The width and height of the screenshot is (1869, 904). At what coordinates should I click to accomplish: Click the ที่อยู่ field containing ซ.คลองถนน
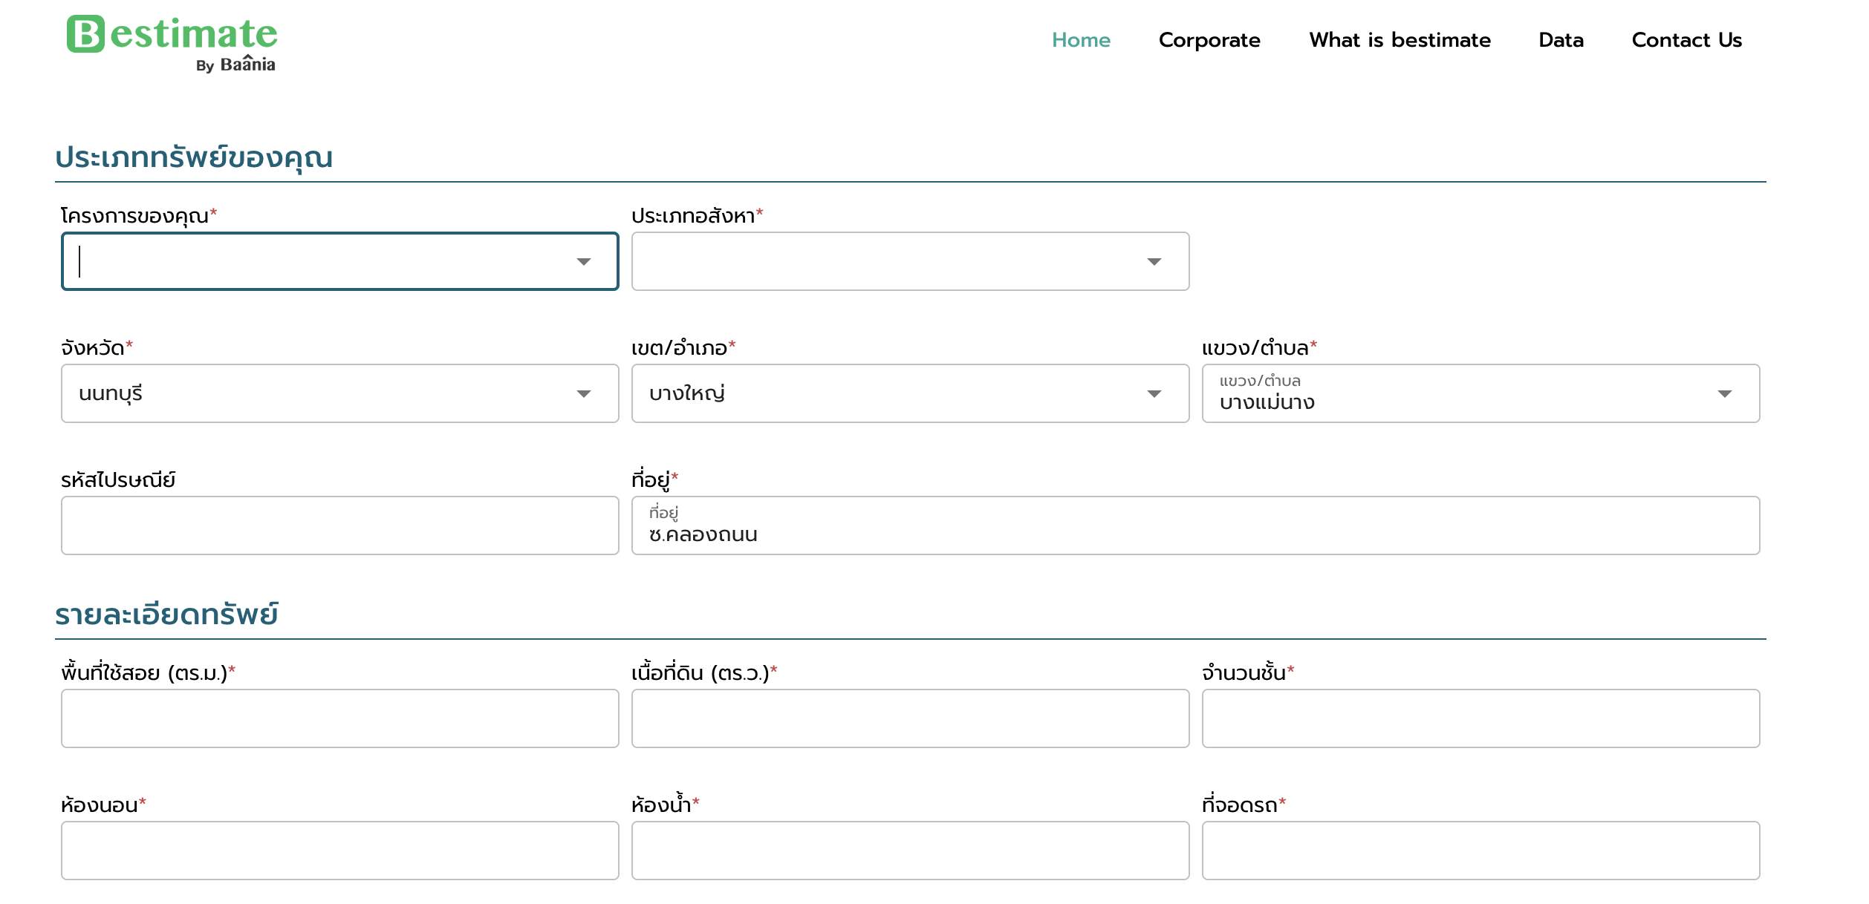coord(1194,525)
